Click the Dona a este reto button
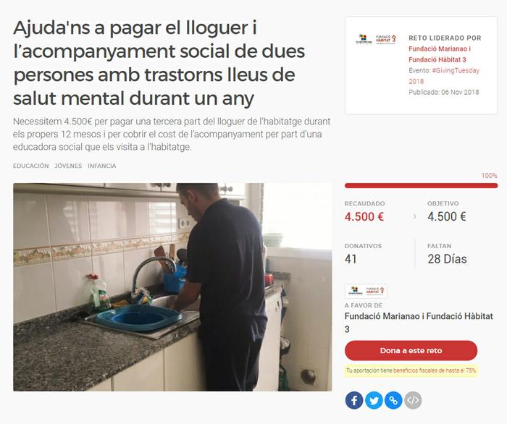 click(411, 350)
